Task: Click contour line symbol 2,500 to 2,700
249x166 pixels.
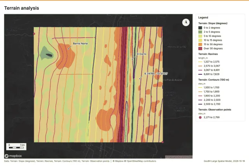Action: (200, 104)
